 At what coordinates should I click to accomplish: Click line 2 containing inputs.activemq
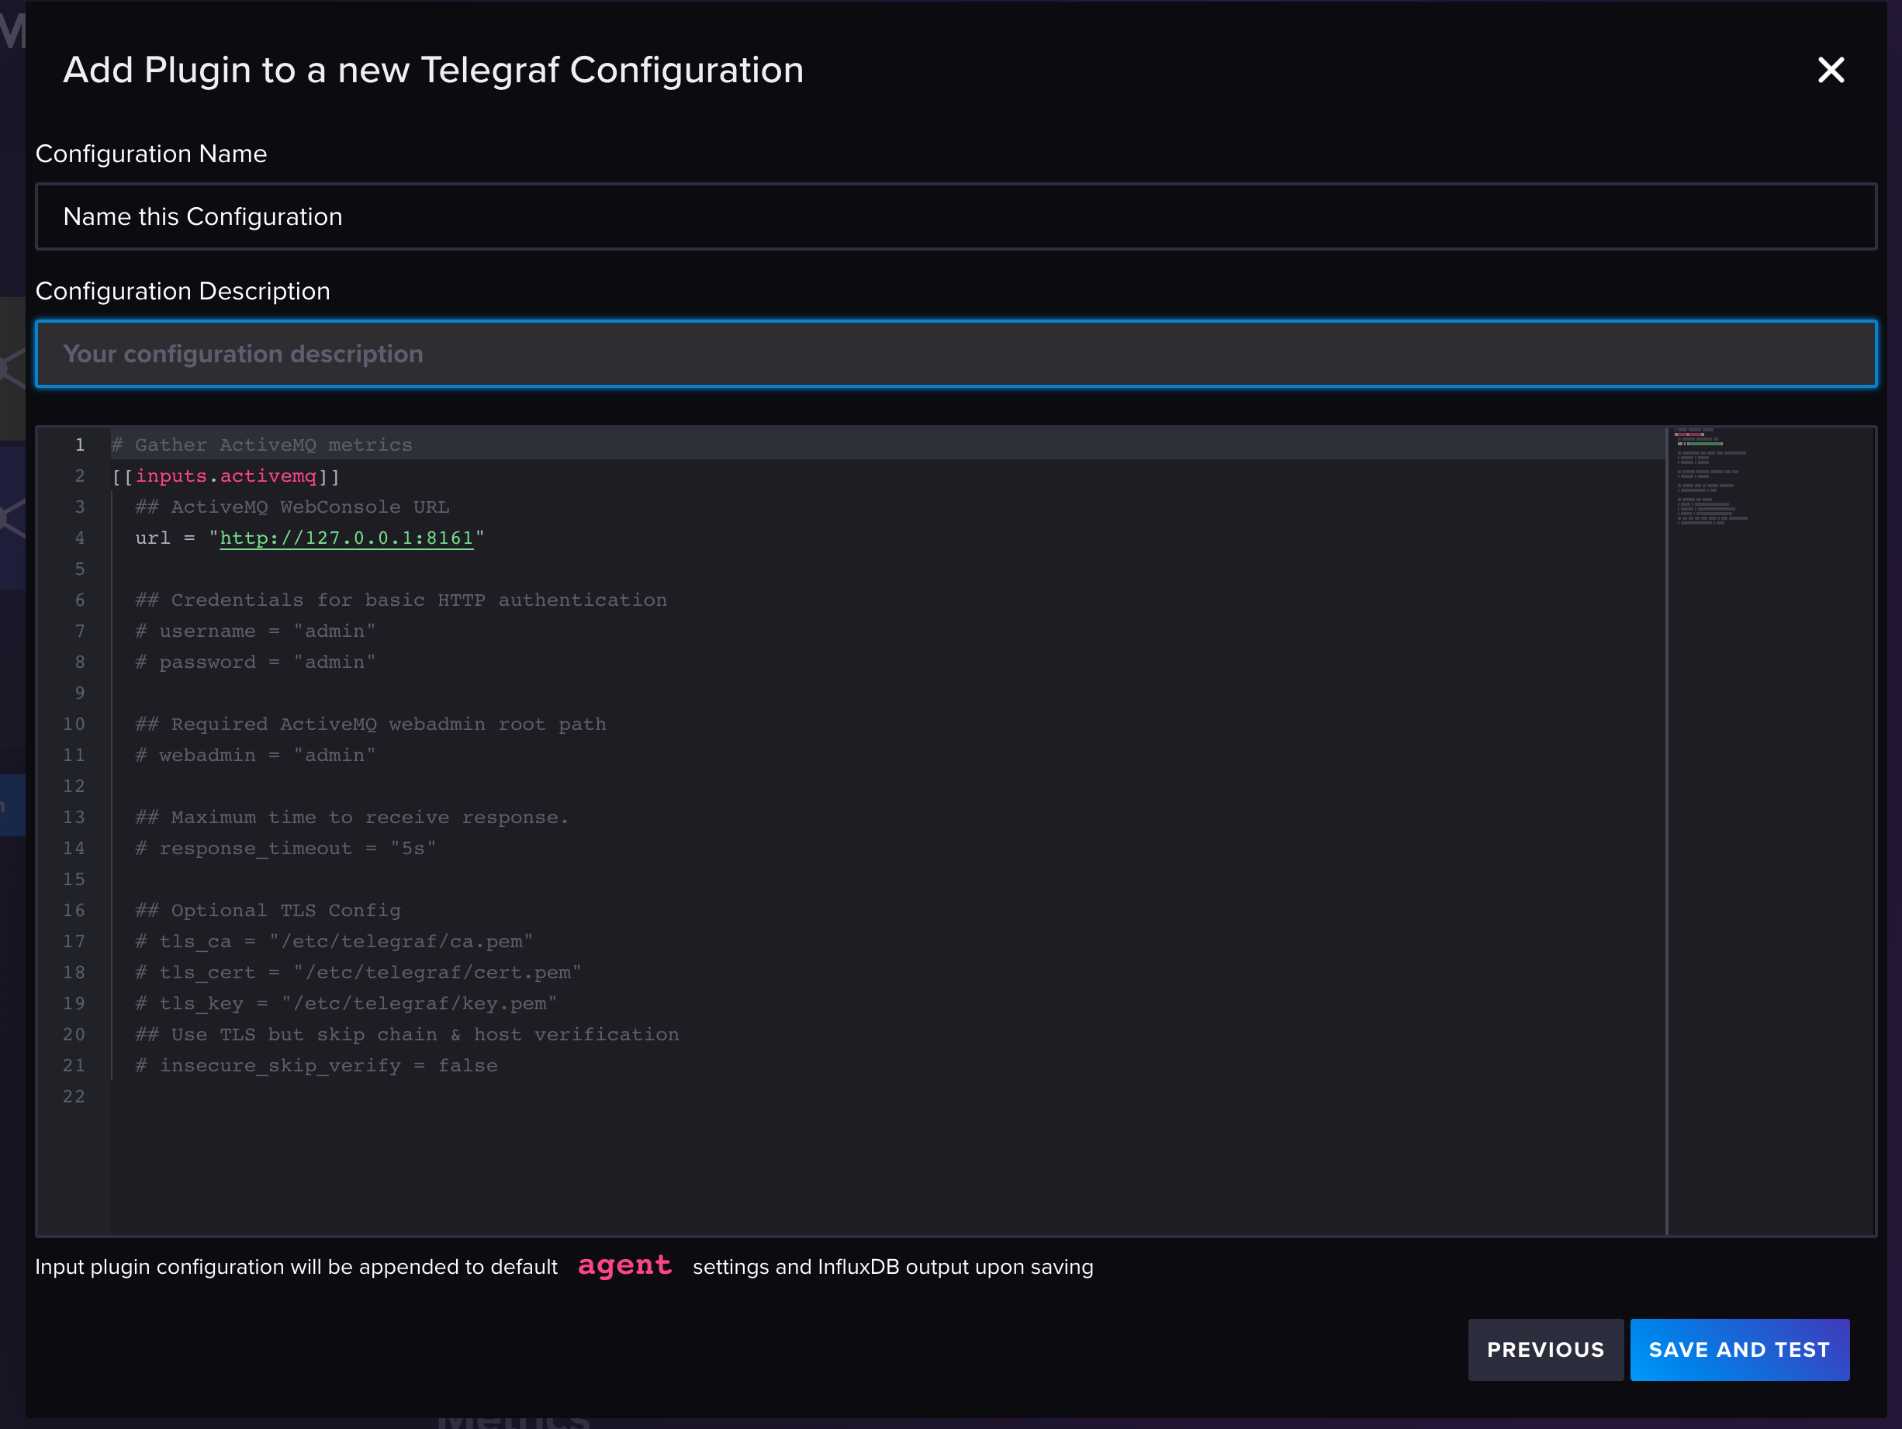tap(224, 476)
